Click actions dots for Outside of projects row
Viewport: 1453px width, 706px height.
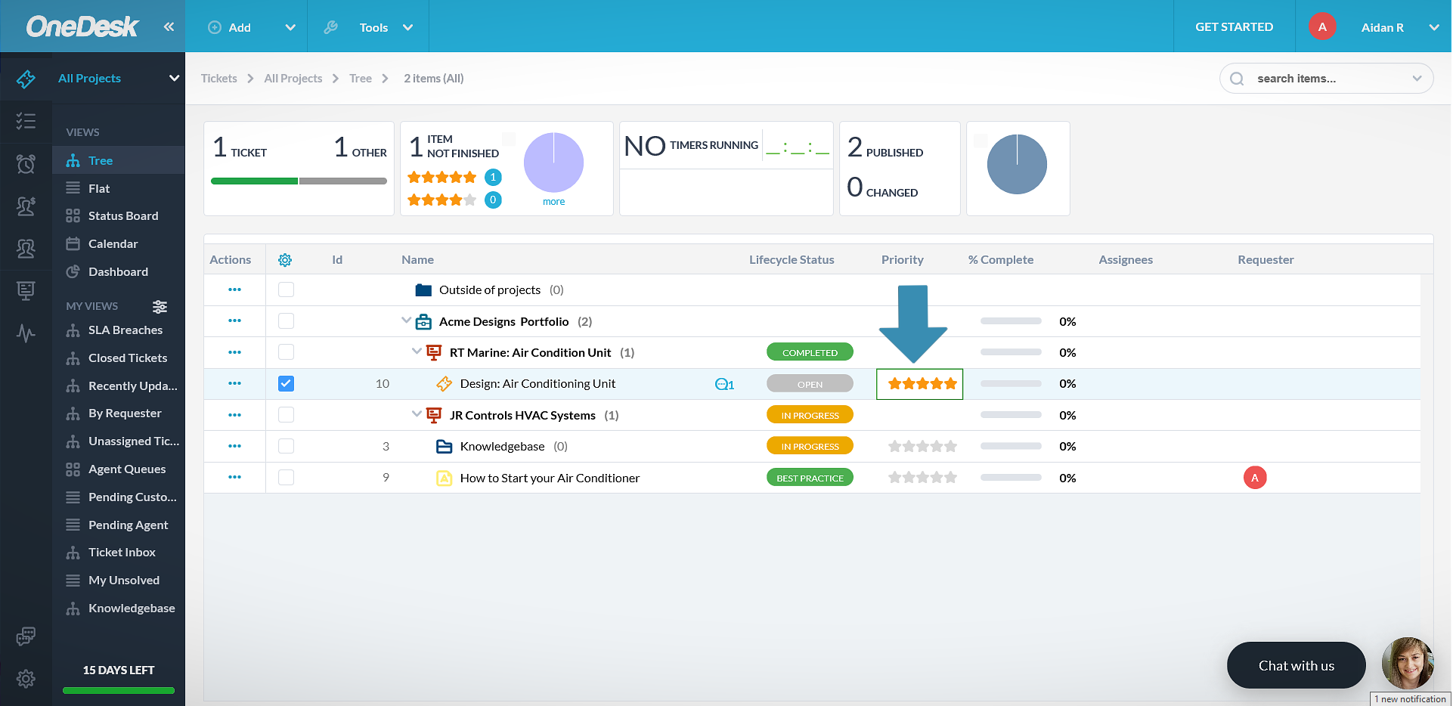[234, 290]
